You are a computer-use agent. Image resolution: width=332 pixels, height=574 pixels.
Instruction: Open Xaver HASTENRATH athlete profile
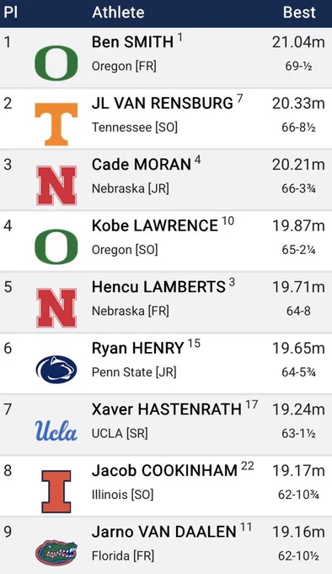[x=167, y=409]
